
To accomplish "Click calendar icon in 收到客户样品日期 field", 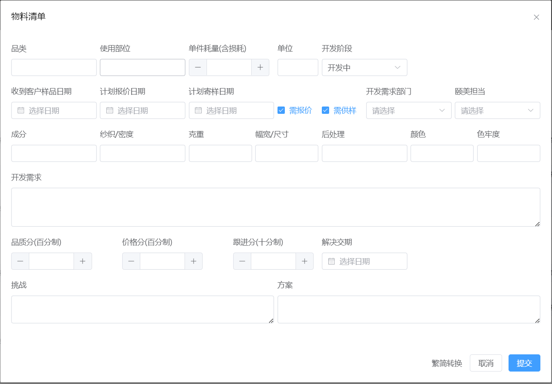I will point(21,110).
